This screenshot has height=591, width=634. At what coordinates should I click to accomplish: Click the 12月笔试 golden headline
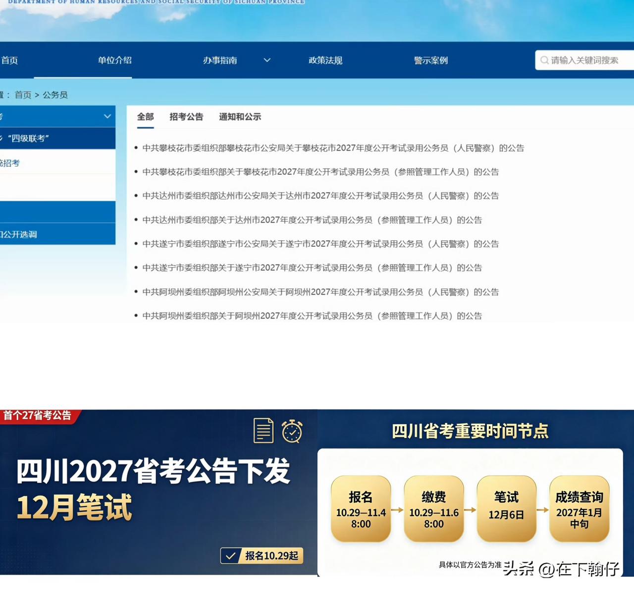pos(74,507)
